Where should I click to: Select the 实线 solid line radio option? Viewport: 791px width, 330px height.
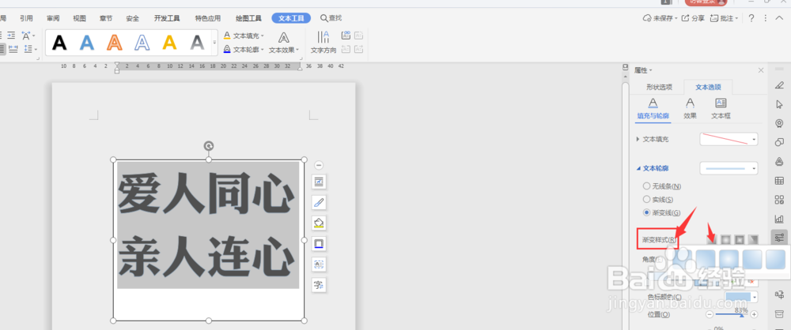(x=658, y=200)
